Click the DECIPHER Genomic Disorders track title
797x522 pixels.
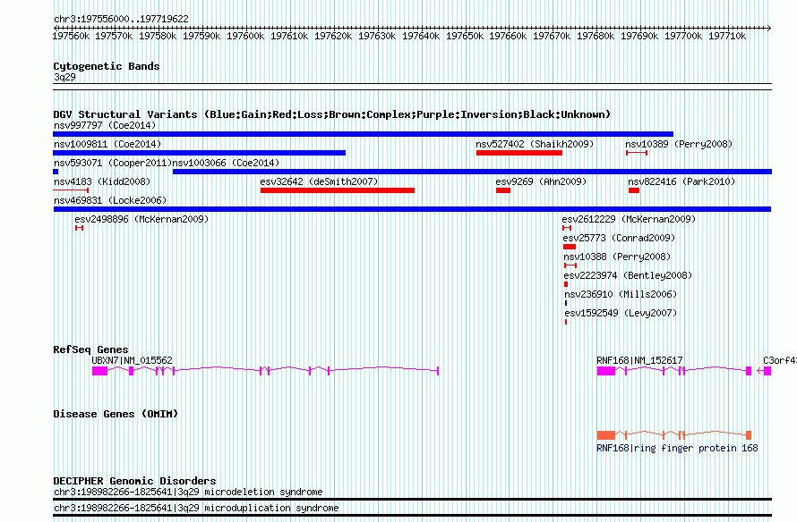(134, 481)
